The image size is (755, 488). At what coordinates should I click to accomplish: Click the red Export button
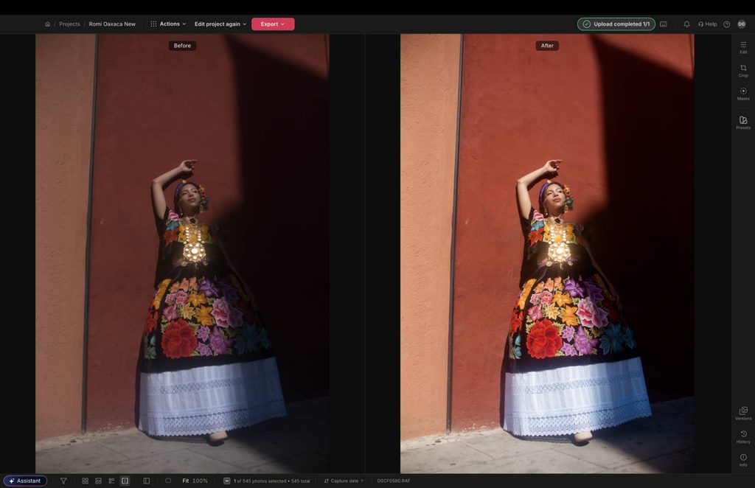[273, 24]
